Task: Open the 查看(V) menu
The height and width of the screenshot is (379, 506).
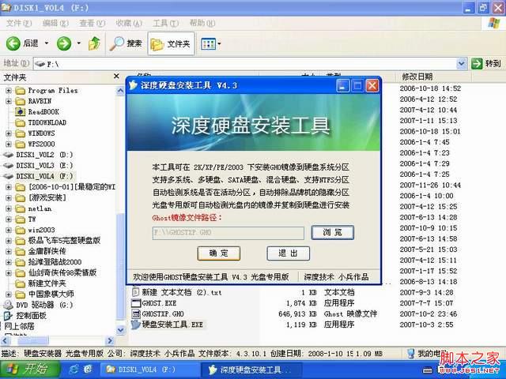Action: pos(93,23)
